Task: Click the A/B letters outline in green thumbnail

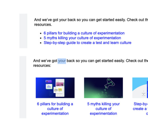Action: [x=109, y=82]
